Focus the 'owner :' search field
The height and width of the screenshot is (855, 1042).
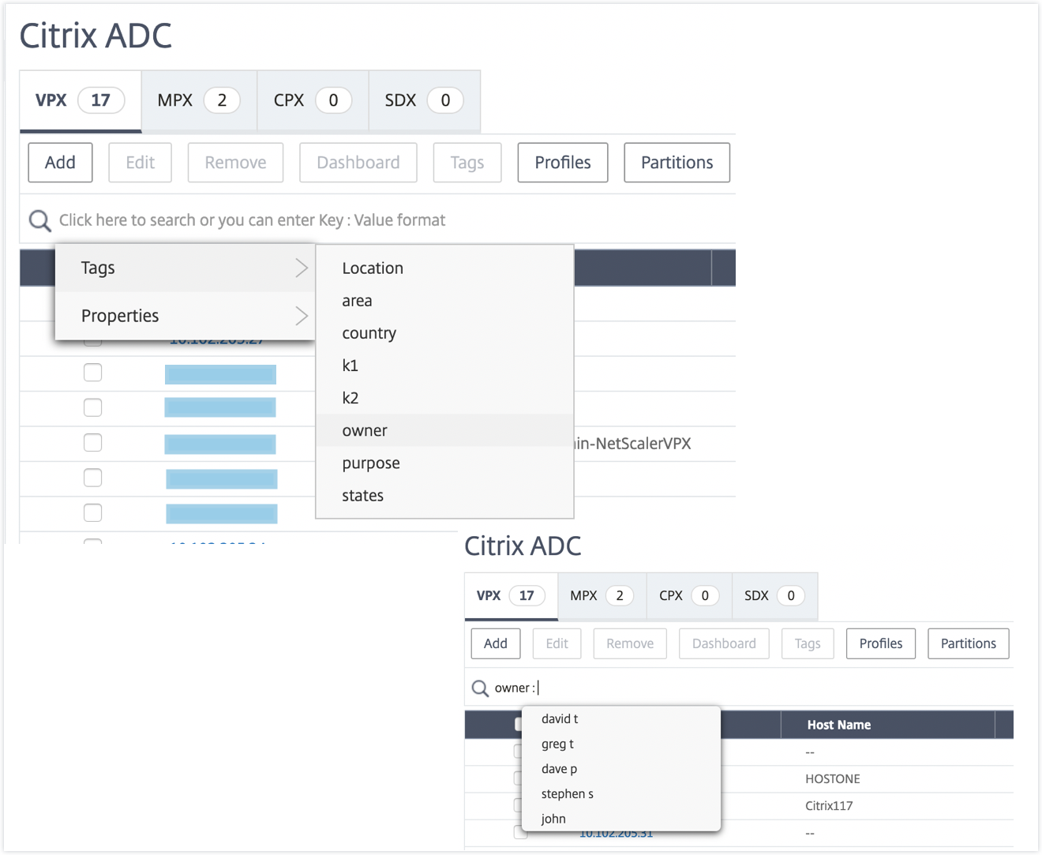click(739, 688)
